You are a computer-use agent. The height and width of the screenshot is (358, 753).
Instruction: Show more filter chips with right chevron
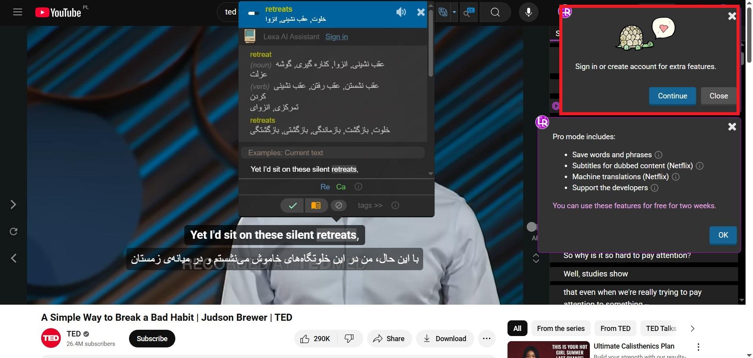(x=692, y=329)
